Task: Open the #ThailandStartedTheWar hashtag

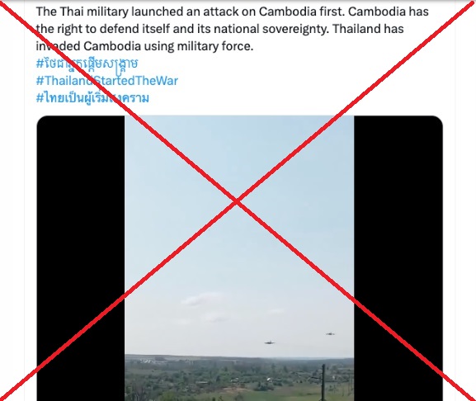Action: [x=107, y=81]
